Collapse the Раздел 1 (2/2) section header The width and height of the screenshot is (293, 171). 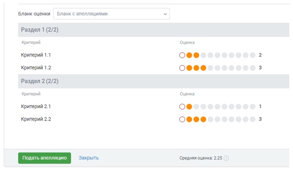[40, 30]
